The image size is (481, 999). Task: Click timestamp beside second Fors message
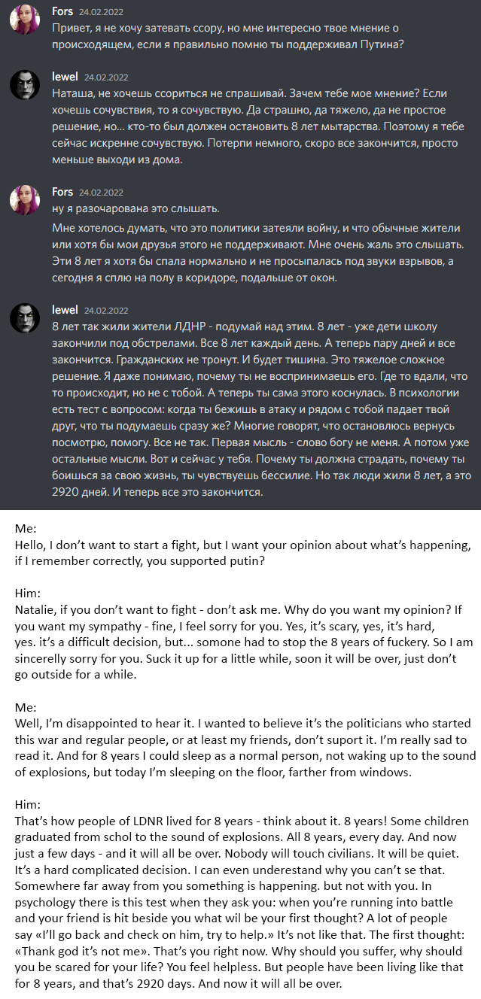click(x=101, y=193)
